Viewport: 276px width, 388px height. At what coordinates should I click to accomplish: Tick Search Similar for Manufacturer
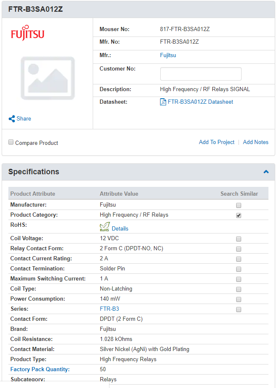238,205
